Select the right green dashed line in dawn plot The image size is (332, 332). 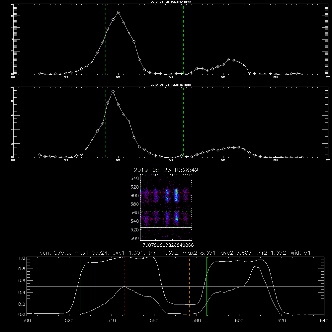click(183, 40)
